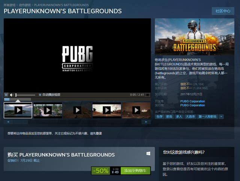Expand more tags with the plus button

pos(221,117)
